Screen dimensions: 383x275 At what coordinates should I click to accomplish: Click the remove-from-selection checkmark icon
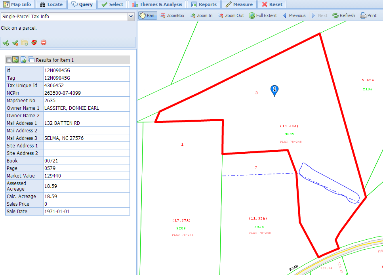(15, 43)
